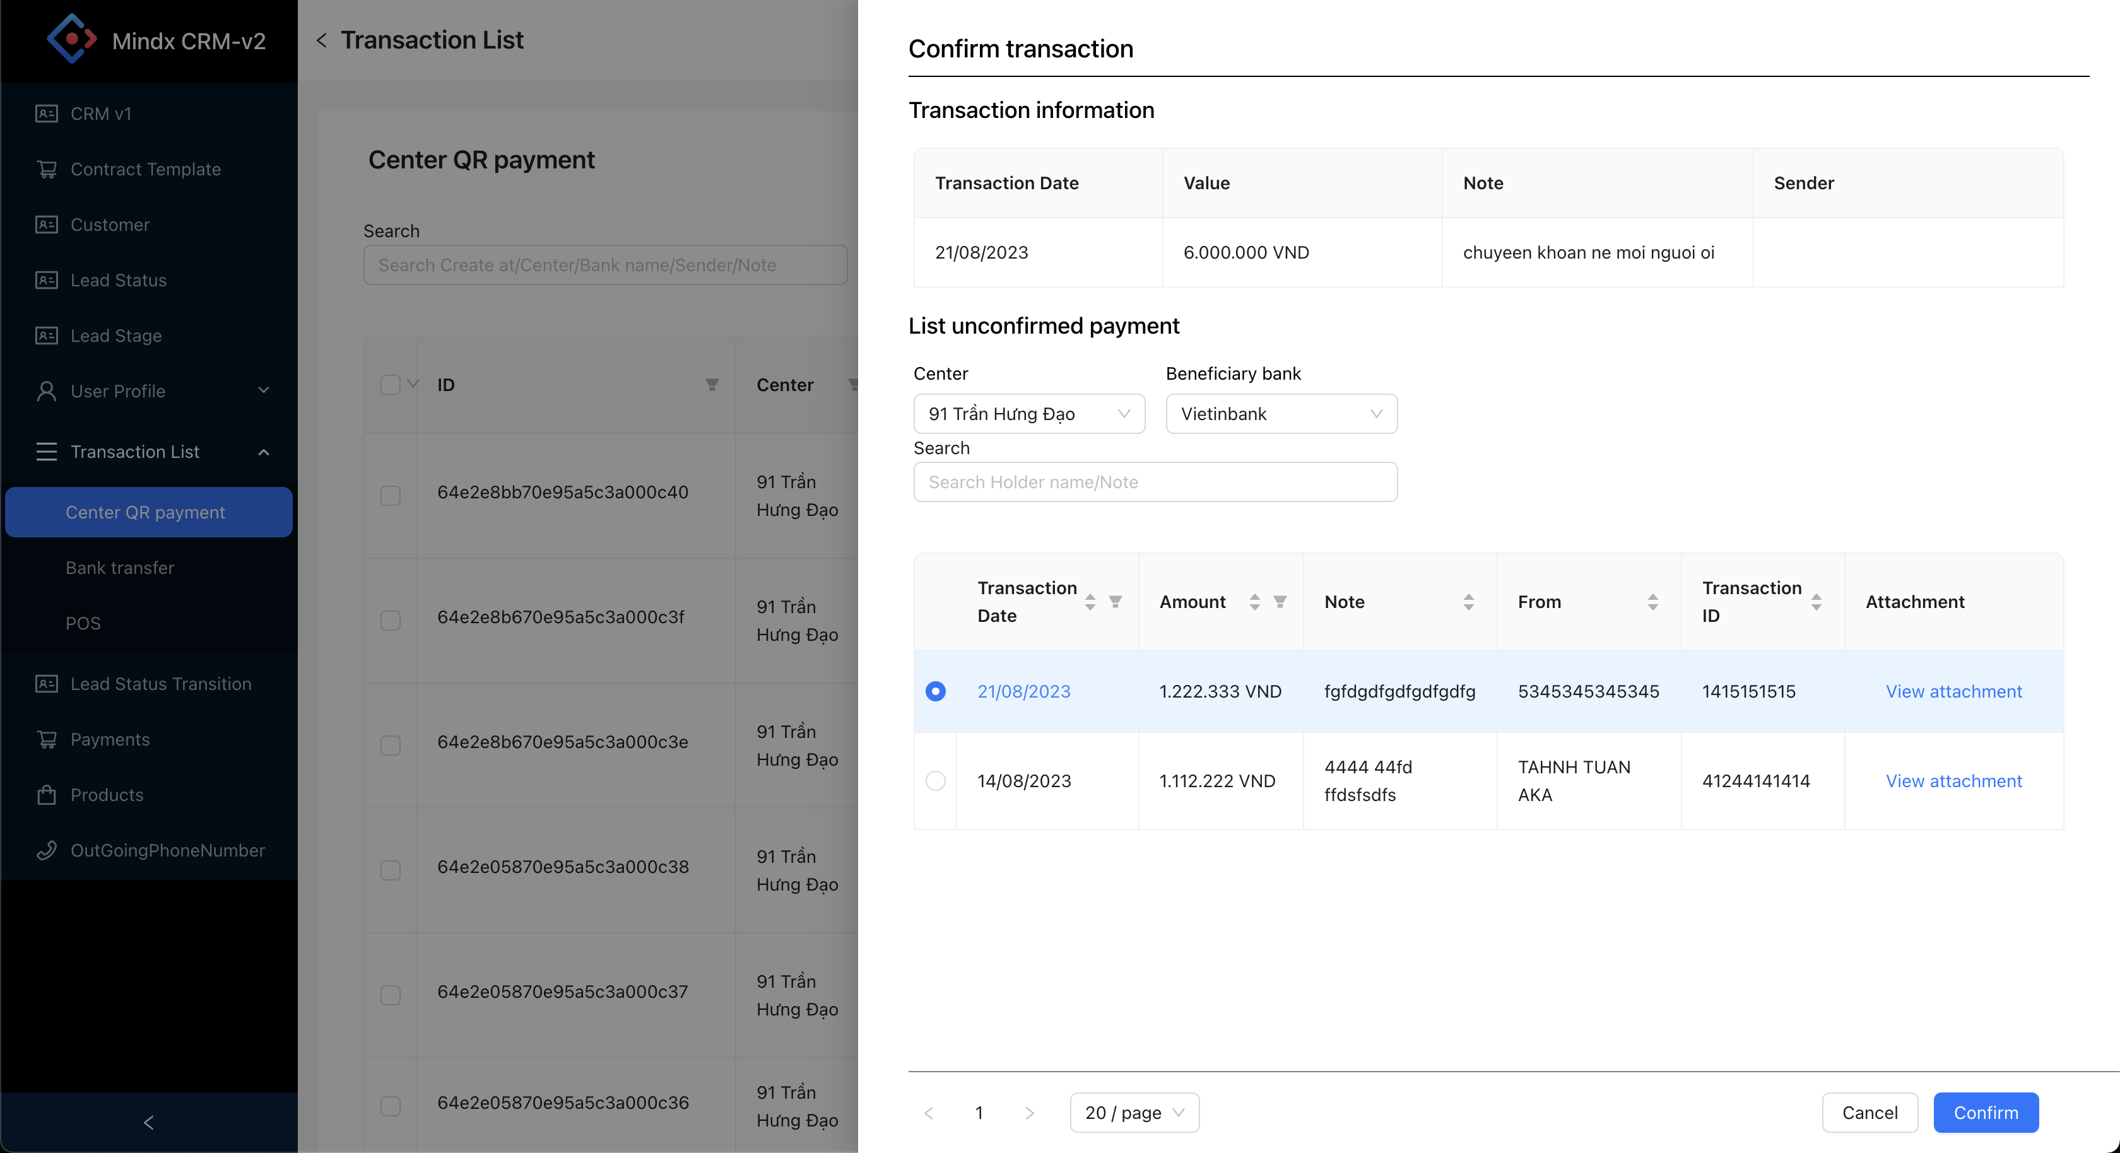The width and height of the screenshot is (2120, 1153).
Task: Click the sidebar collapse arrow at bottom
Action: click(149, 1121)
